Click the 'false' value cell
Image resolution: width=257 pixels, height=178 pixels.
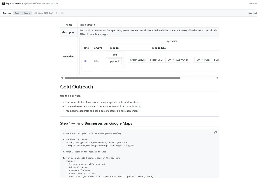(x=98, y=61)
